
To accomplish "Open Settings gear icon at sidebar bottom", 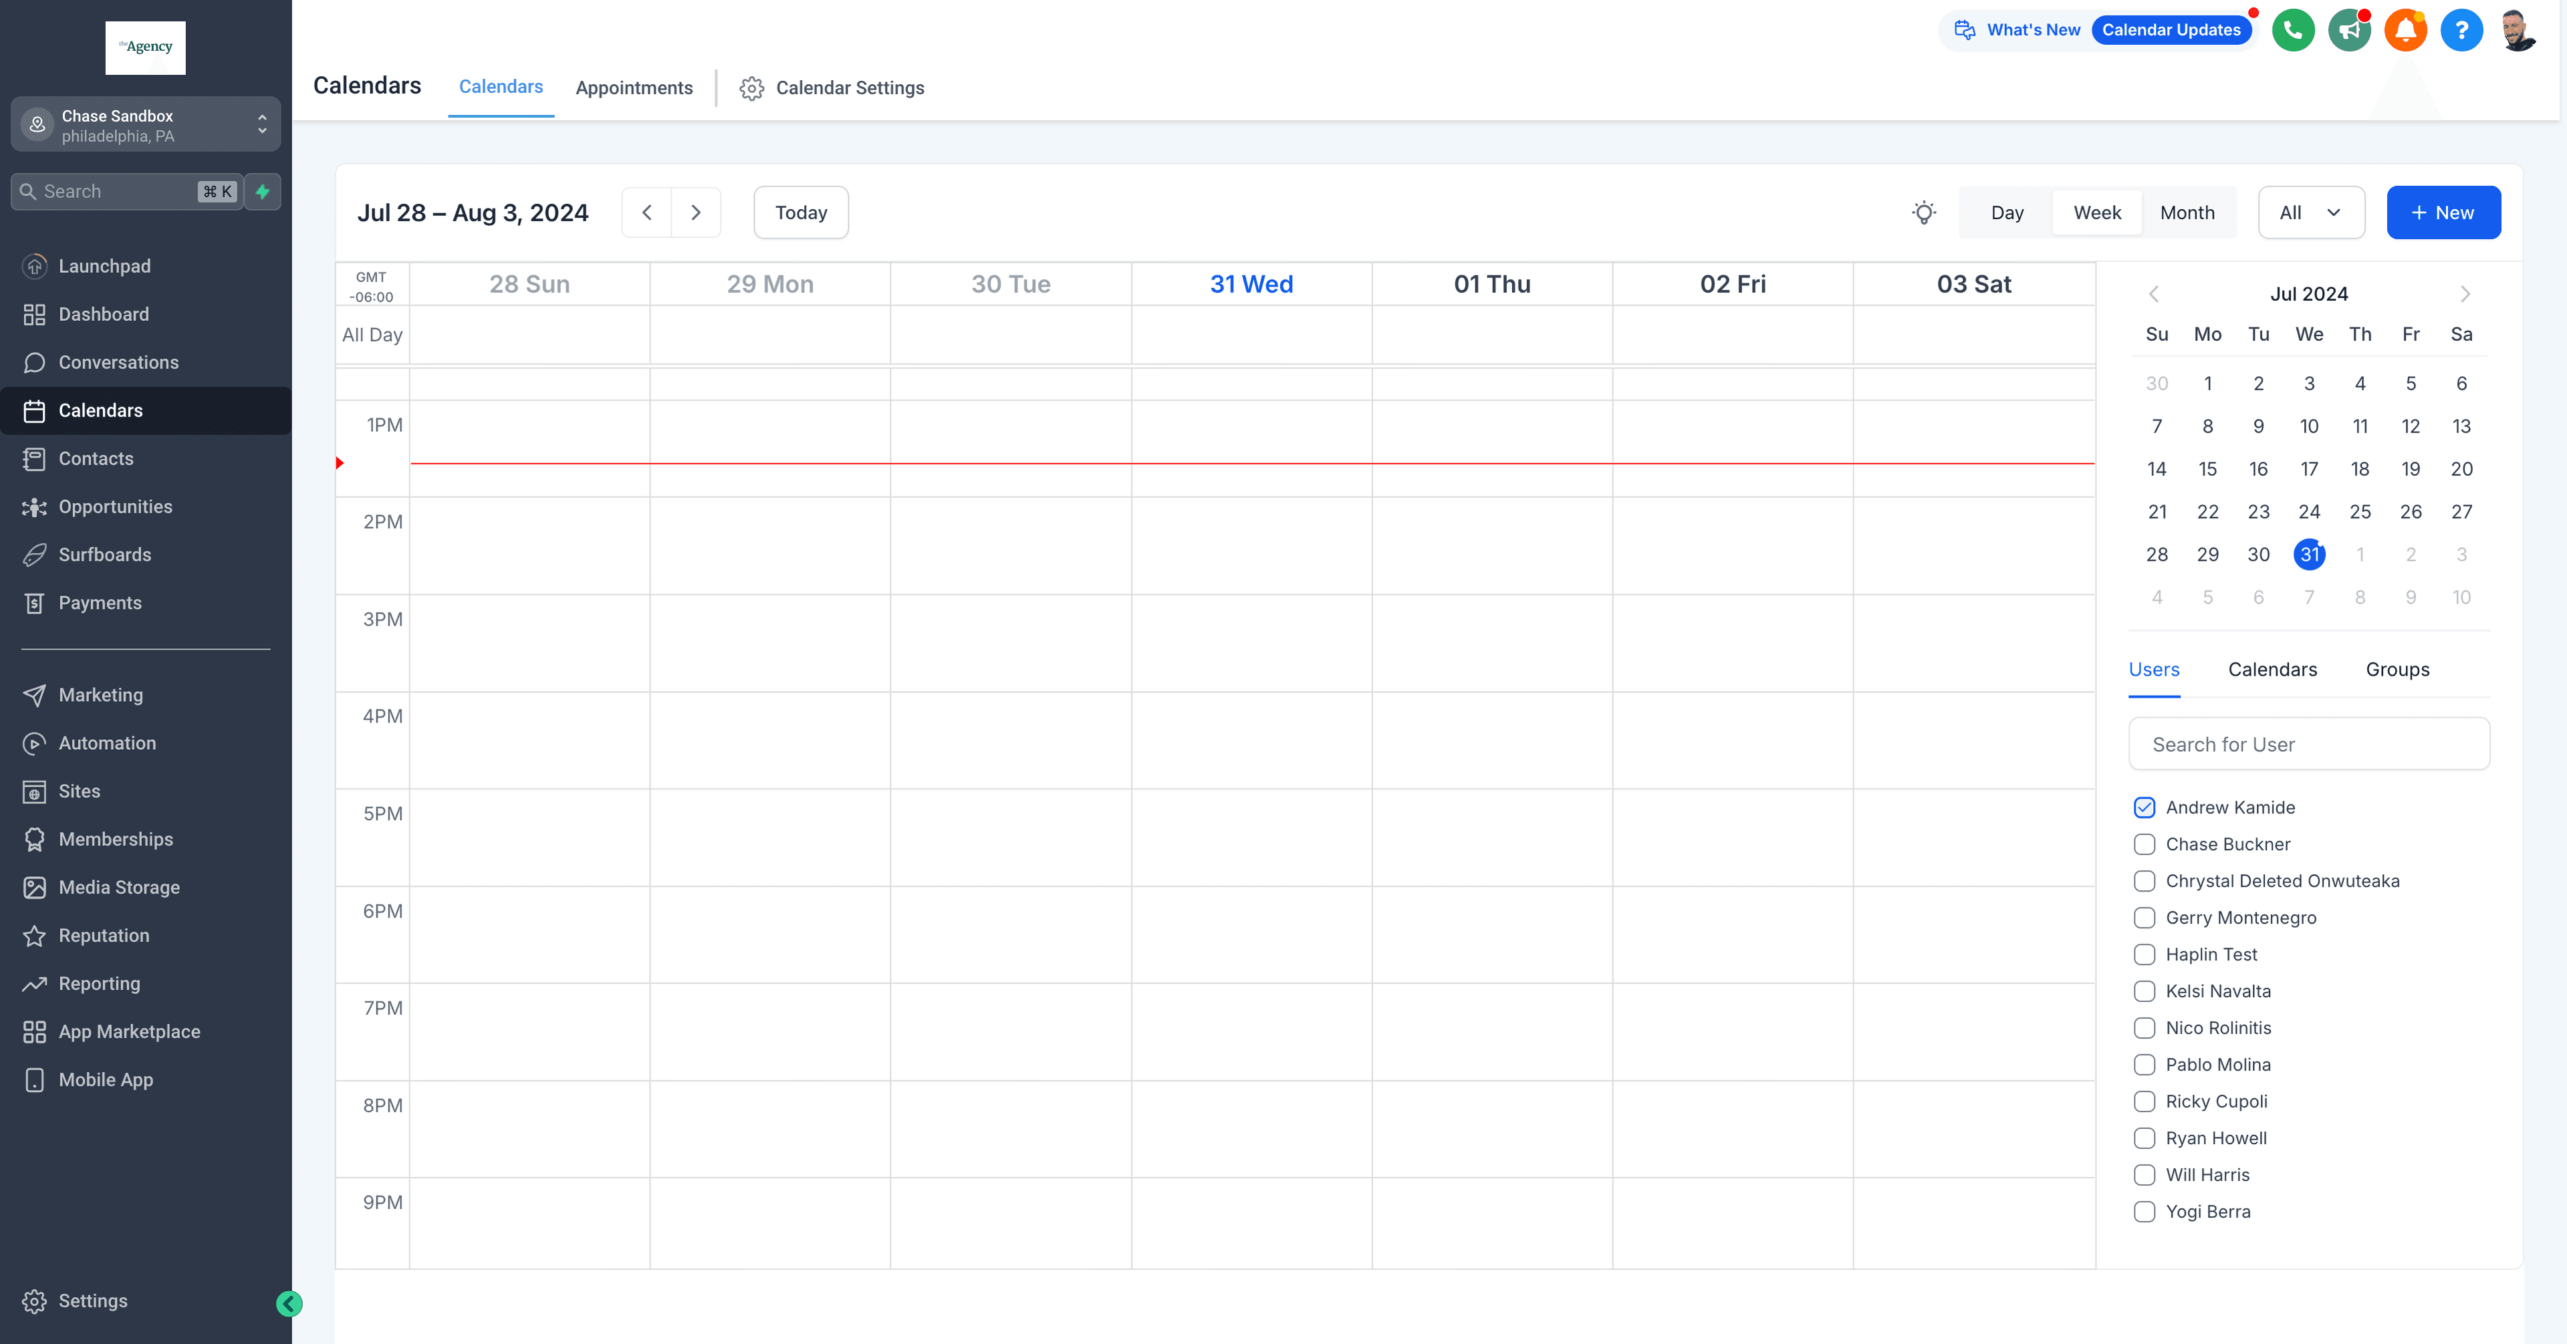I will click(35, 1301).
